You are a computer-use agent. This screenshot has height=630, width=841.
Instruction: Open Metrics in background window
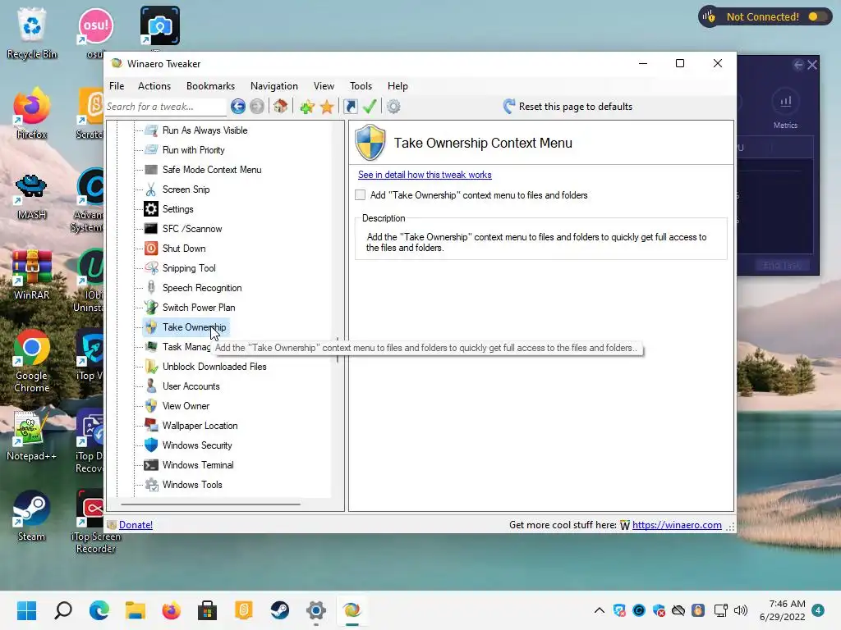click(785, 110)
